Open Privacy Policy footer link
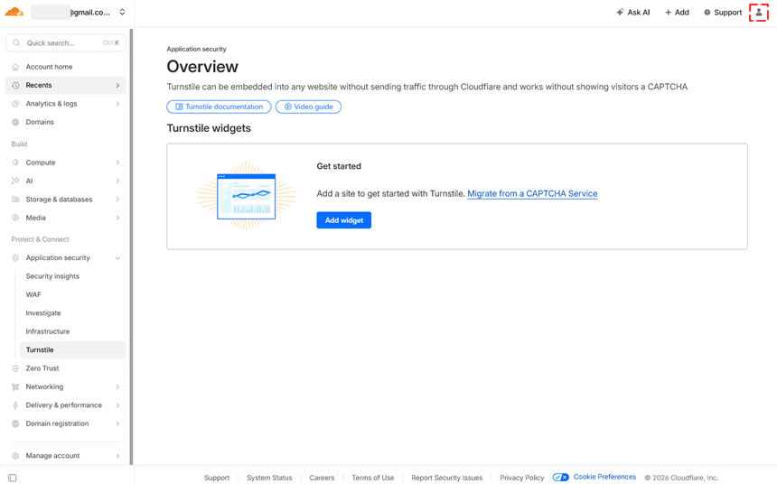 click(522, 478)
